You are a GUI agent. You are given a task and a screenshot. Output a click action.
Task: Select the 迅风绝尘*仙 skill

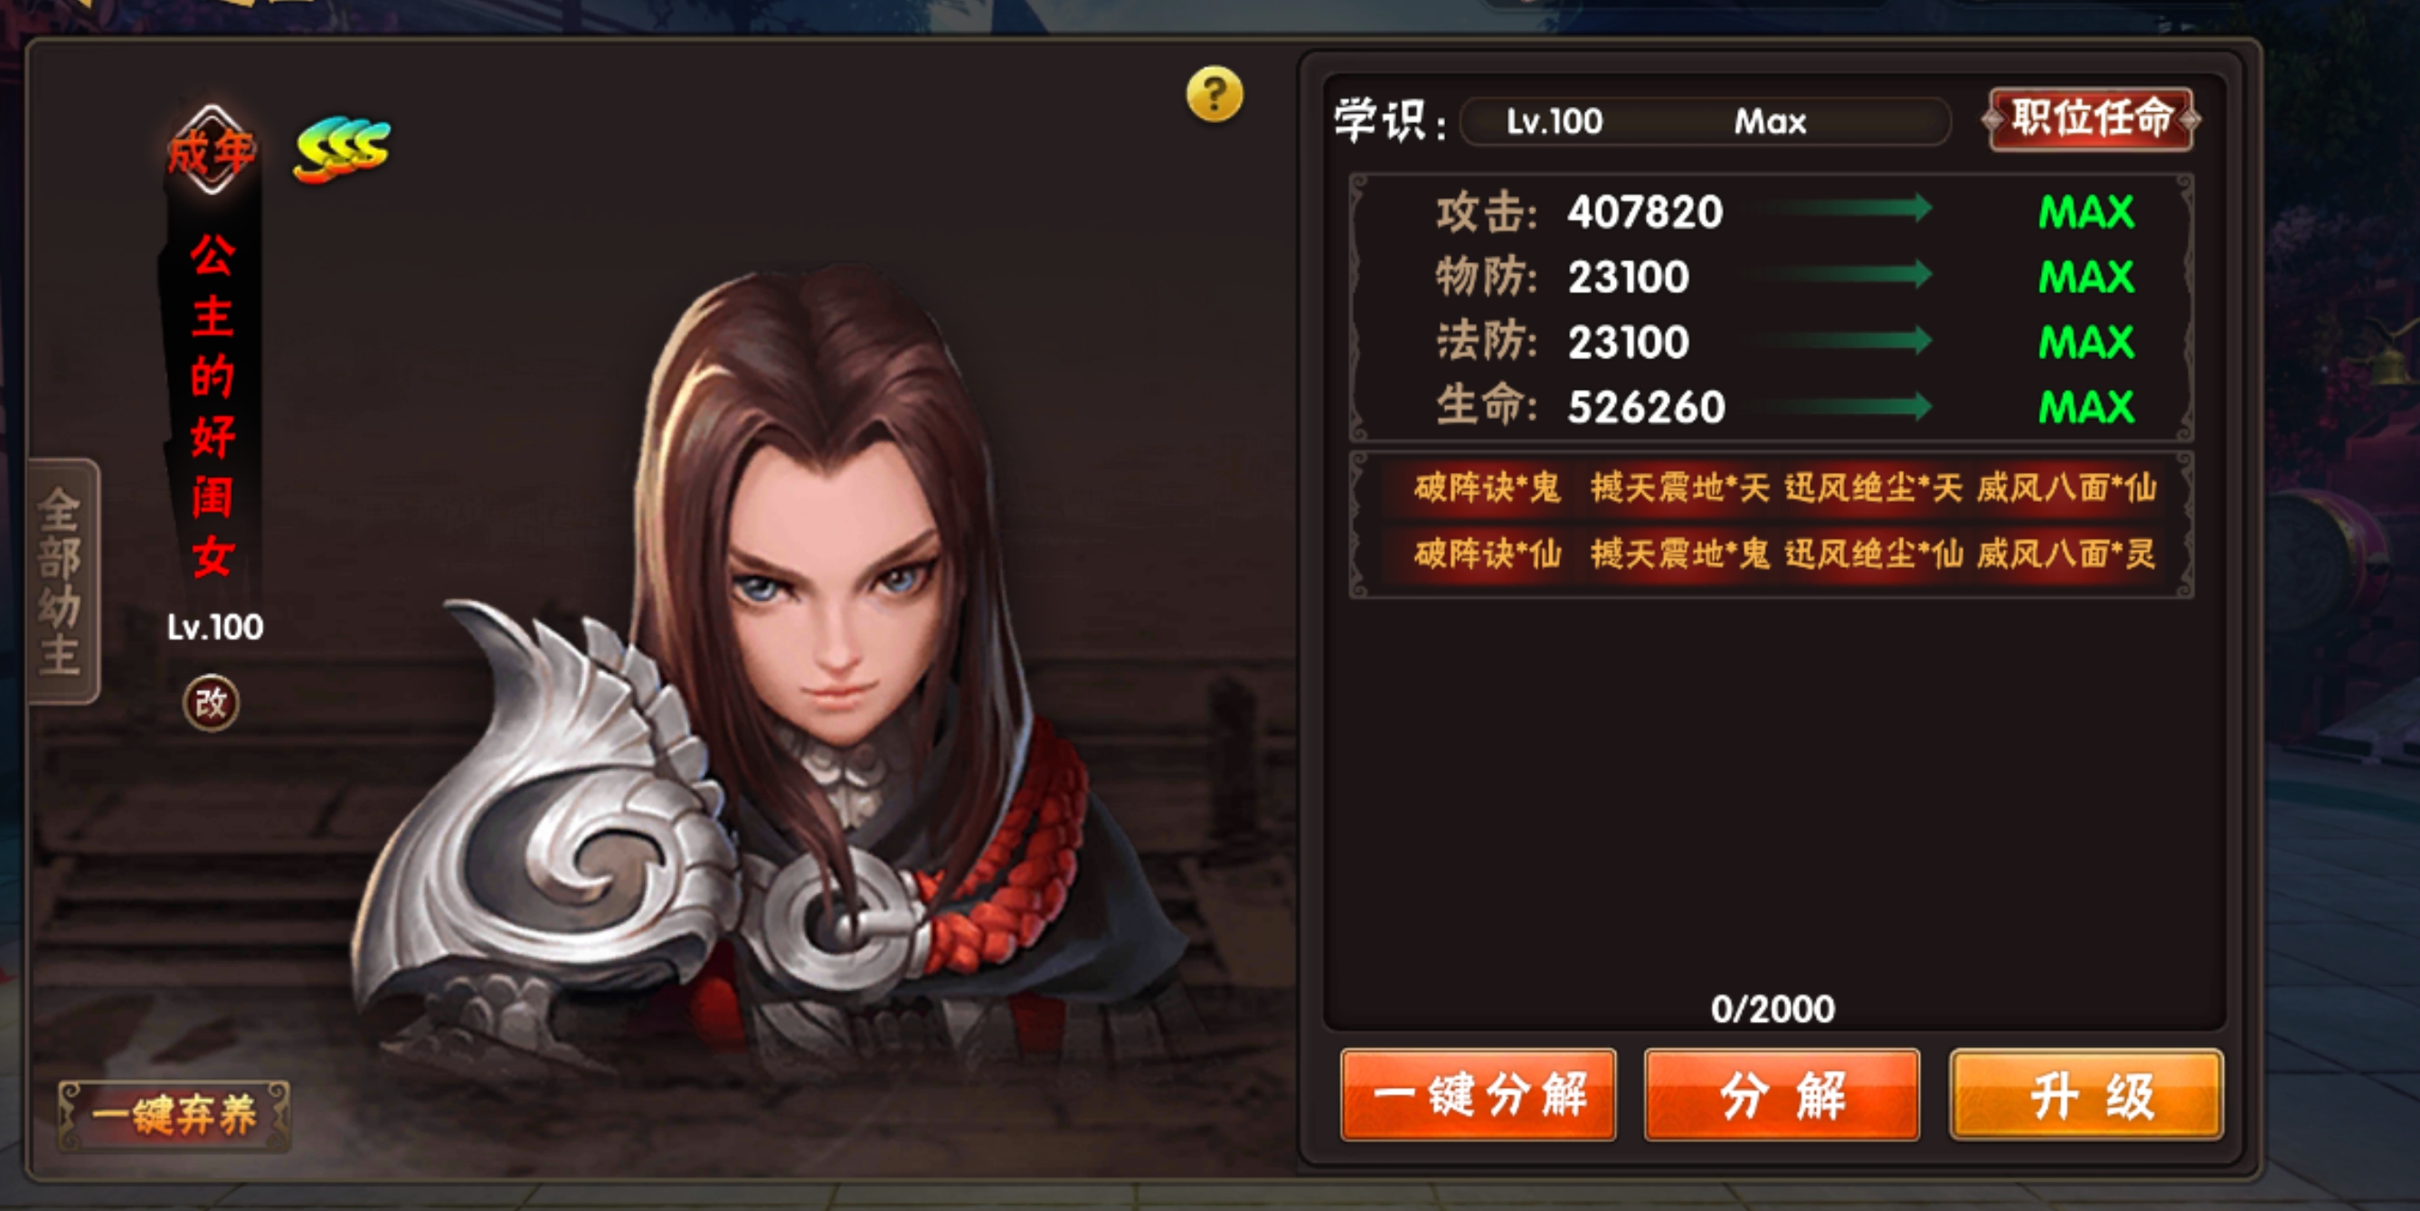point(1873,554)
